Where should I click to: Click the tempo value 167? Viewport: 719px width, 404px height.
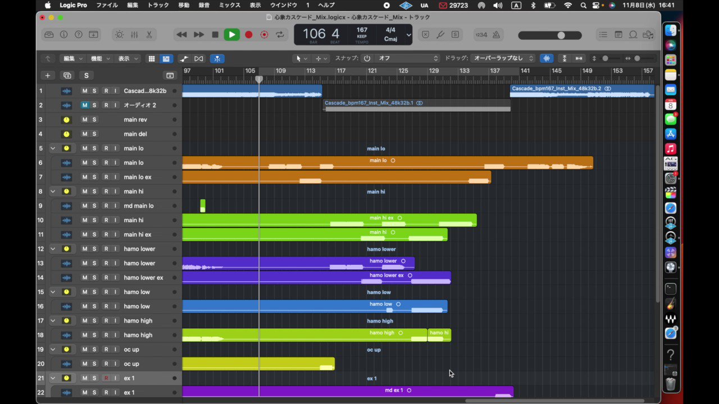coord(362,30)
